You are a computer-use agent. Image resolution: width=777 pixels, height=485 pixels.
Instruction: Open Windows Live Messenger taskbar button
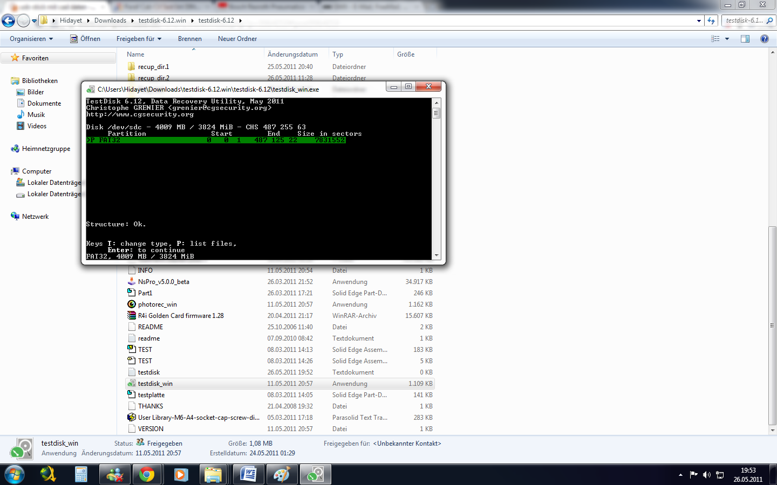[x=115, y=475]
